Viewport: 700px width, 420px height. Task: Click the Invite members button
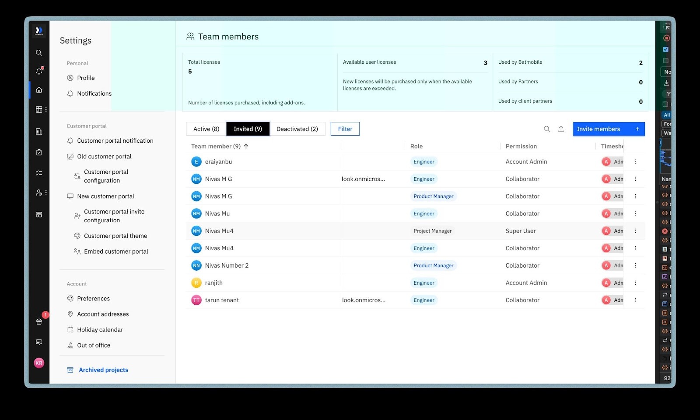609,129
